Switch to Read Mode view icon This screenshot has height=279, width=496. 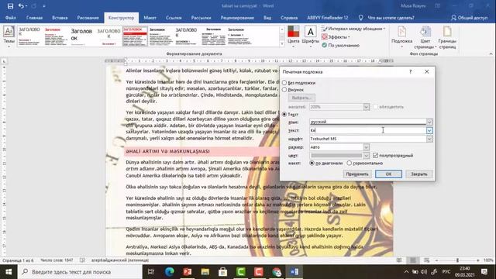(x=399, y=260)
